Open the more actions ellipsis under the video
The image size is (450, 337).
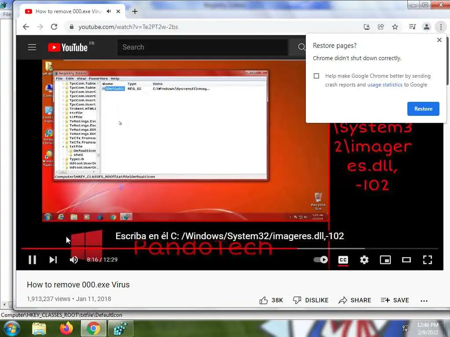pos(424,301)
